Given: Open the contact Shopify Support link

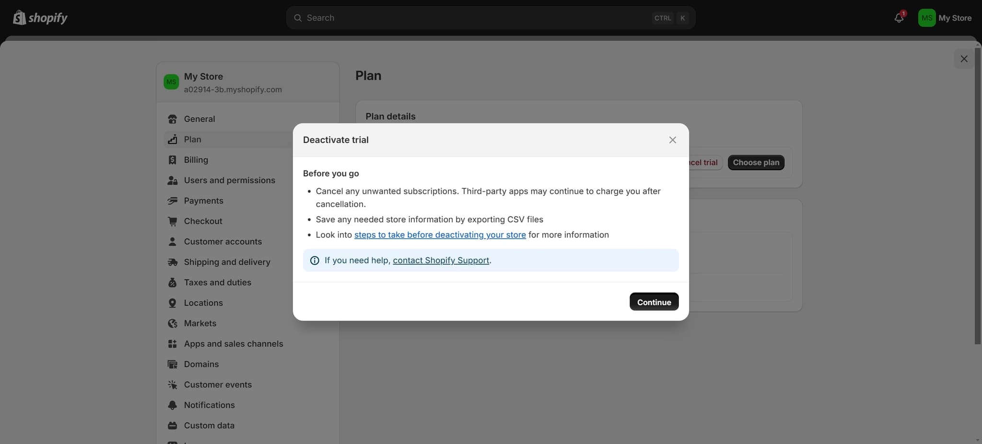Looking at the screenshot, I should click(441, 261).
